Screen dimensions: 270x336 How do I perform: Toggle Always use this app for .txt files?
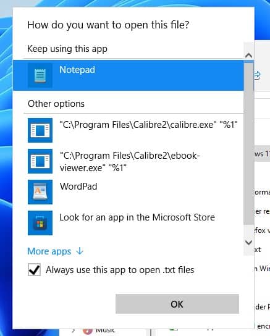point(34,269)
